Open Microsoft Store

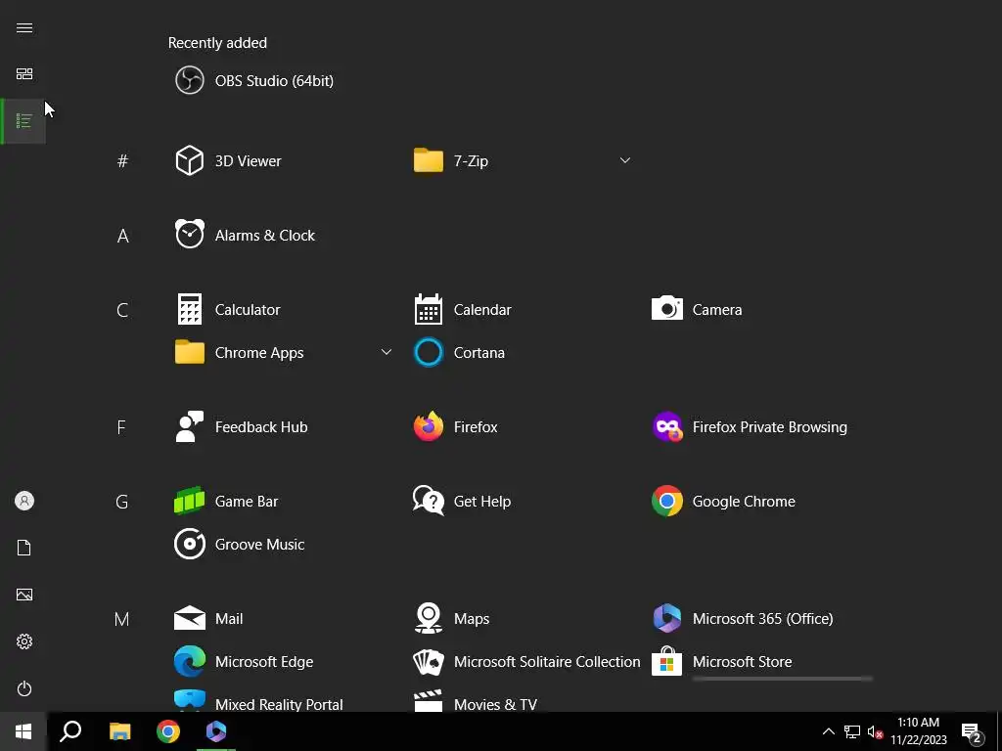pyautogui.click(x=722, y=662)
